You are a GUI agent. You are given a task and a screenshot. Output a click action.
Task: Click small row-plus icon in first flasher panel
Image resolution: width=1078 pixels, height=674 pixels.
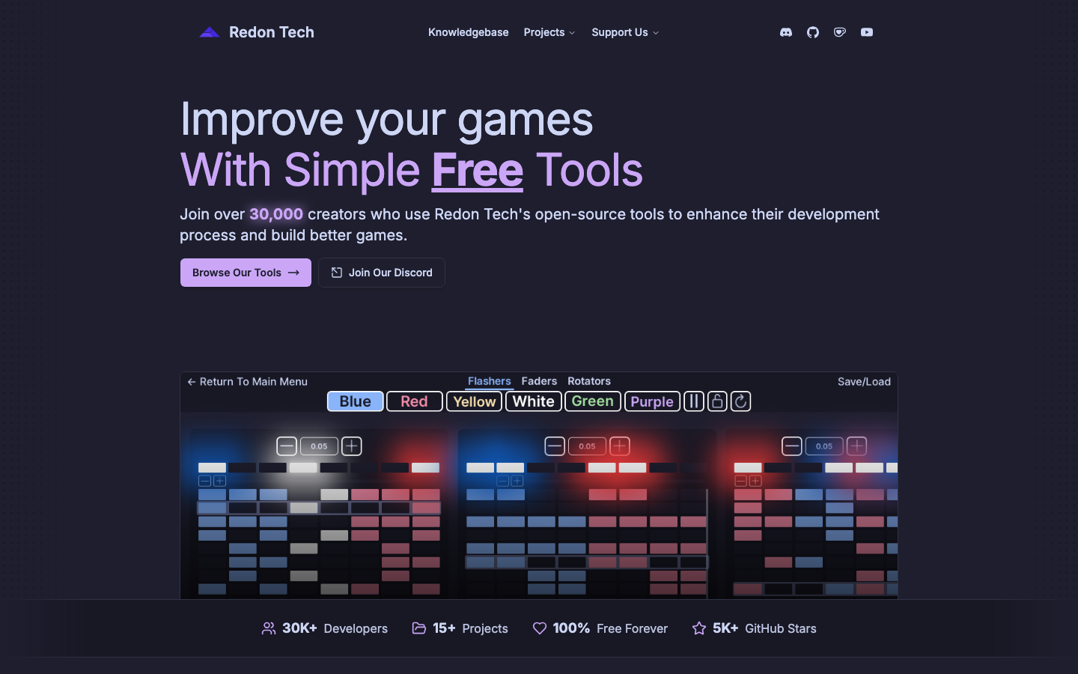click(219, 481)
